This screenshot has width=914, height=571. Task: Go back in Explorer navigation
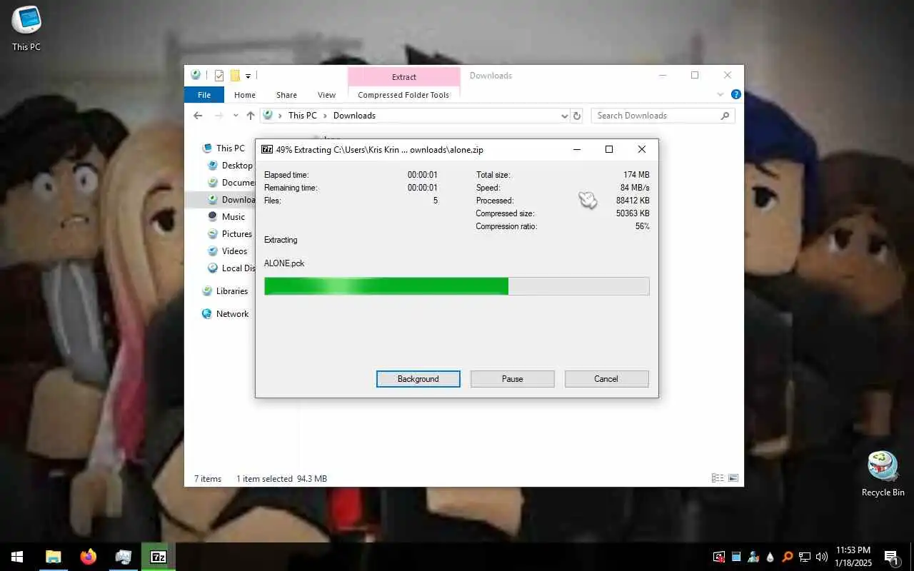198,116
